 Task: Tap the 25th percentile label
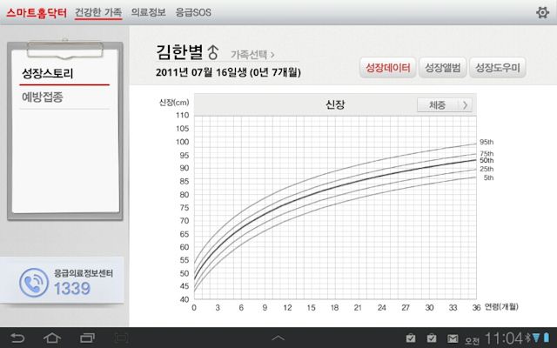(x=487, y=169)
